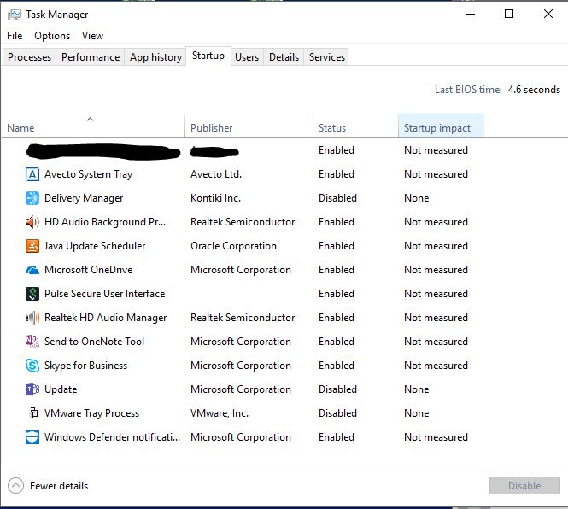Click the Skype for Business icon

[x=32, y=366]
